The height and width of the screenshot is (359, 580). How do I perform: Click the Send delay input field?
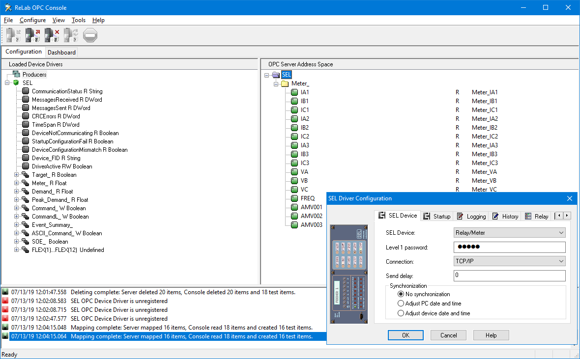(x=509, y=276)
